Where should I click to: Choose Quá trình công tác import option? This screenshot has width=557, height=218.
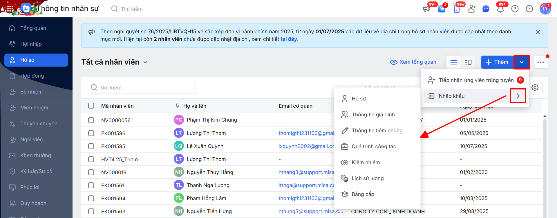pos(377,146)
